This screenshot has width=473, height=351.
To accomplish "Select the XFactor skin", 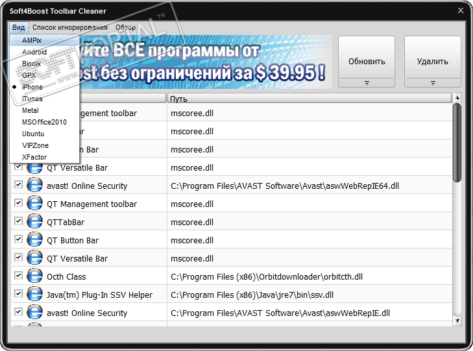I will 44,157.
